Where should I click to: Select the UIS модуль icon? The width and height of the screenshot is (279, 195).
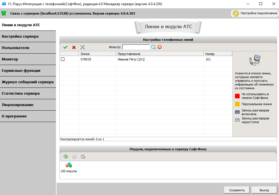click(69, 167)
